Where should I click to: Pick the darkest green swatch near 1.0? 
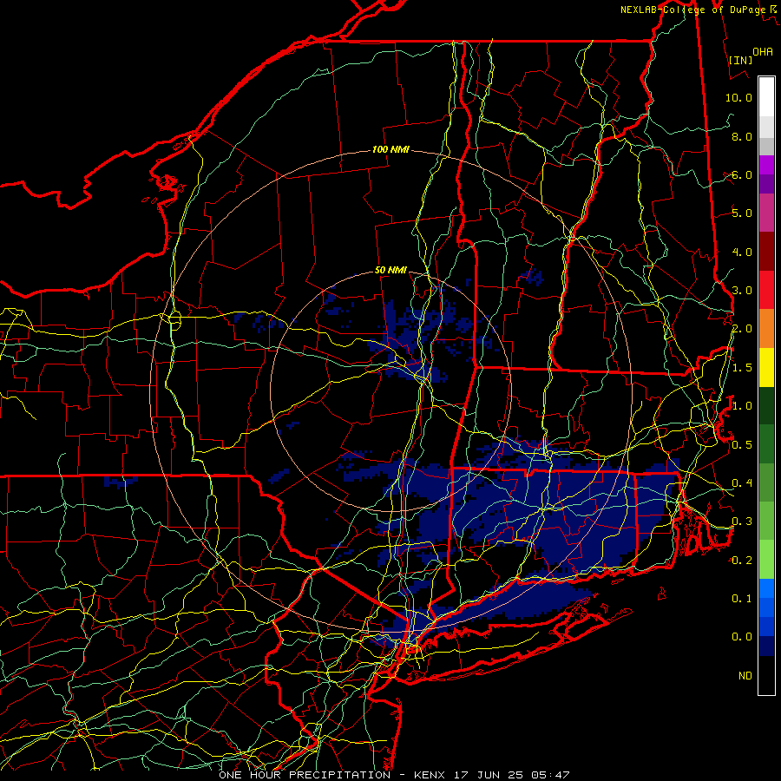pyautogui.click(x=766, y=405)
